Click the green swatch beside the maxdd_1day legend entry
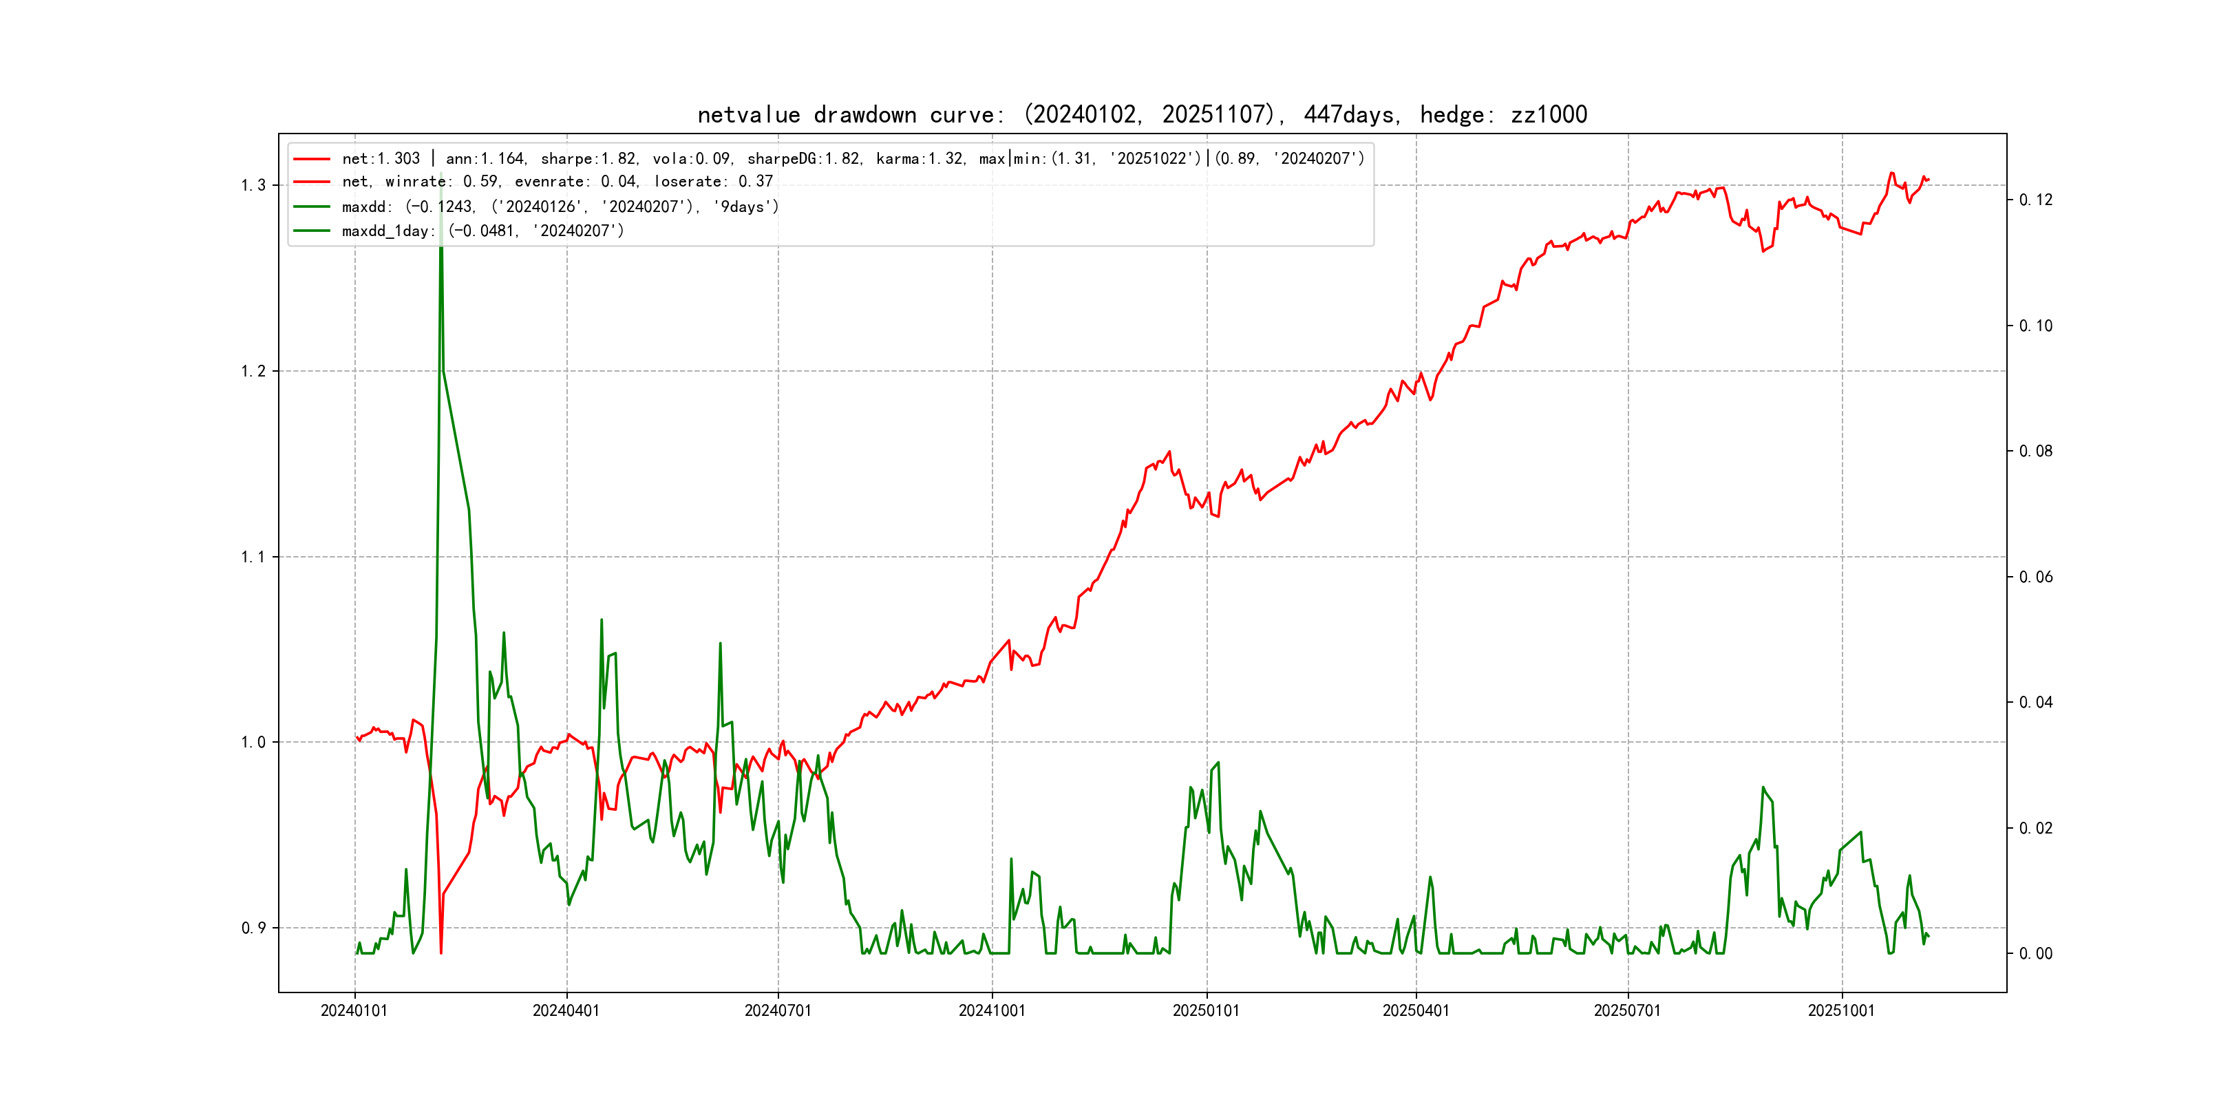2230x1115 pixels. [312, 231]
